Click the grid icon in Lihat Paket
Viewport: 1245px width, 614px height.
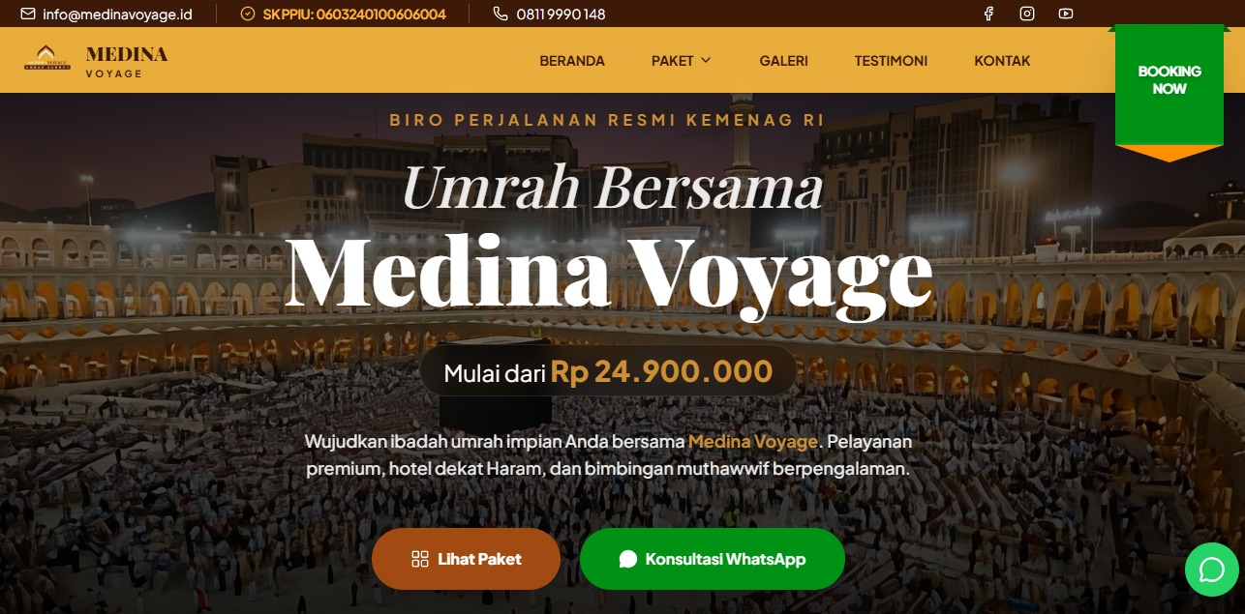(419, 559)
